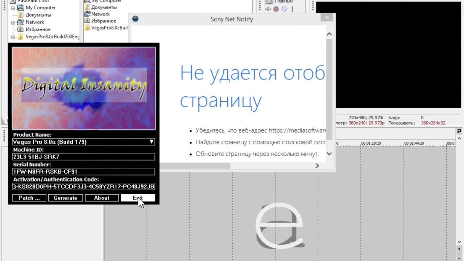Click the Activation/Authentication Code field
464x261 pixels.
tap(84, 187)
